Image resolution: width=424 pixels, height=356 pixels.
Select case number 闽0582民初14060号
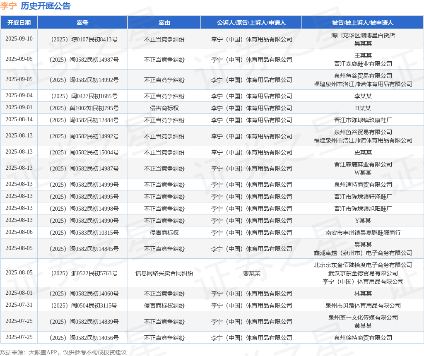coord(84,293)
